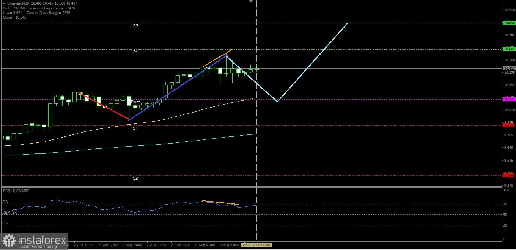This screenshot has width=516, height=250.
Task: Click the 7 Aug 21:00 time axis label
Action: click(x=157, y=245)
